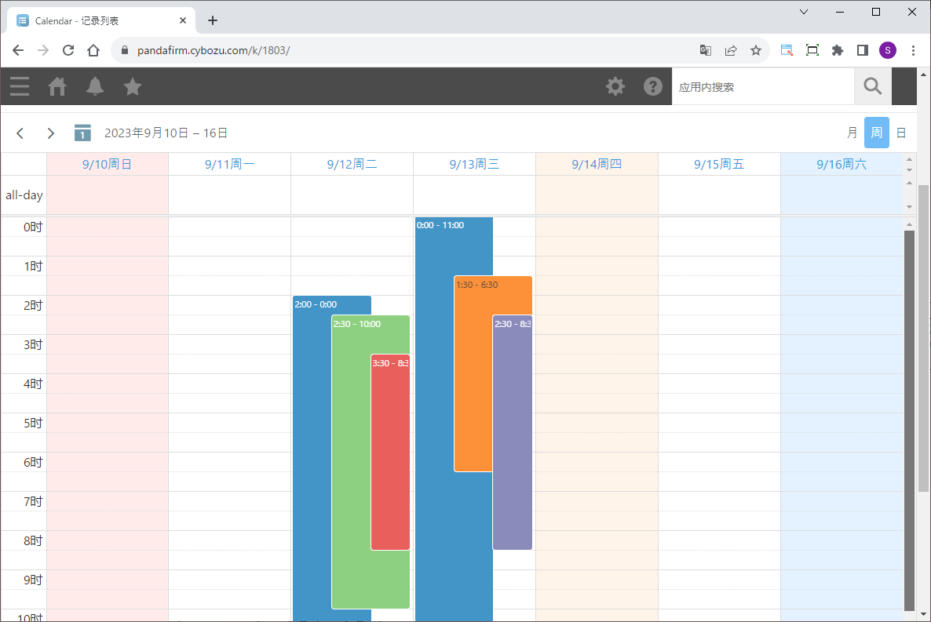The height and width of the screenshot is (622, 931).
Task: Type in the 应用内搜索 search field
Action: (761, 87)
